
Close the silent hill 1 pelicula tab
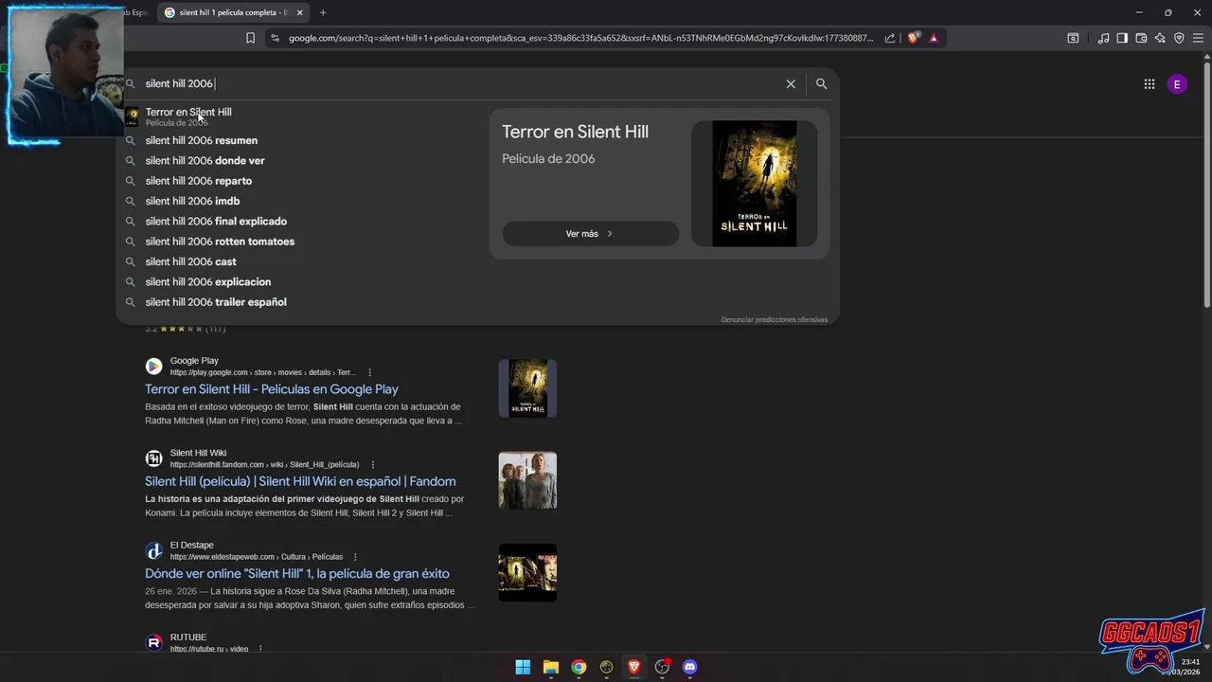click(x=300, y=12)
